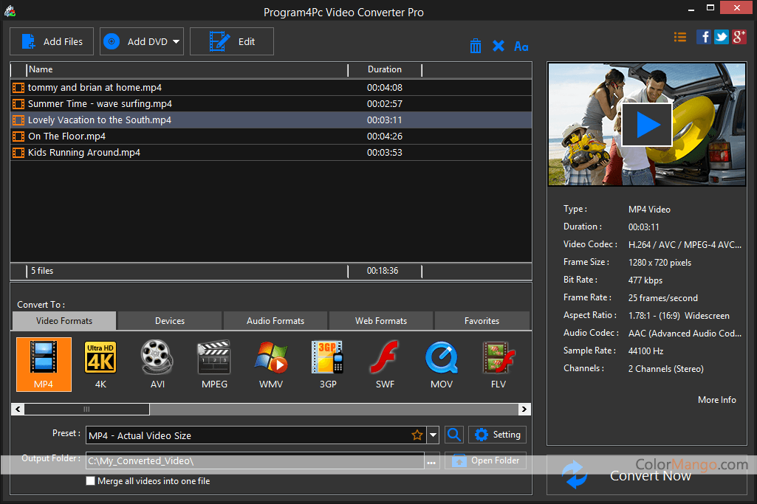
Task: Browse output folder with the ellipsis button
Action: (431, 461)
